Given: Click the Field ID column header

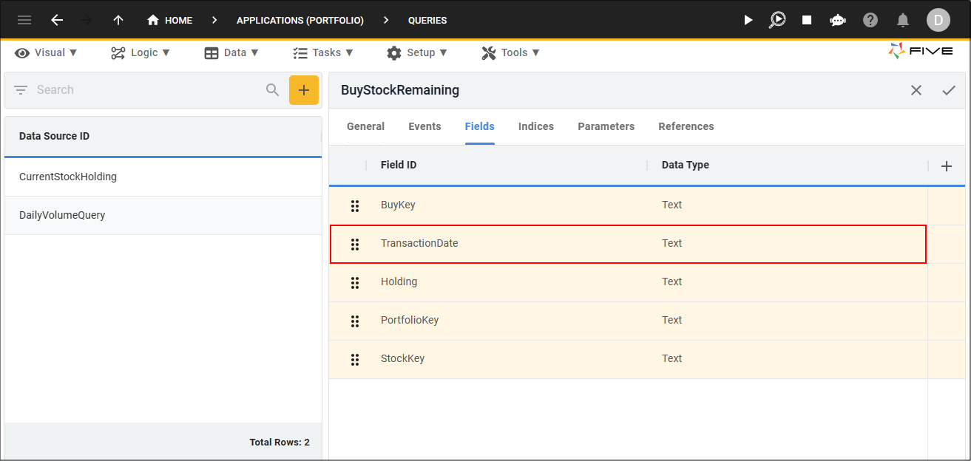Looking at the screenshot, I should coord(399,165).
